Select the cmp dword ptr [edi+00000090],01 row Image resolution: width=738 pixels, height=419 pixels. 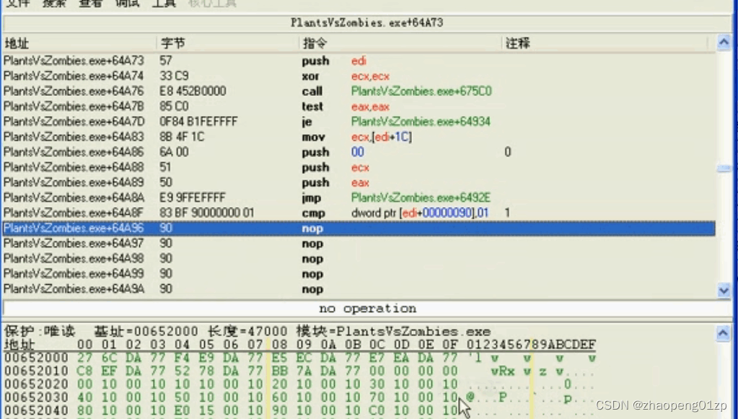point(359,213)
